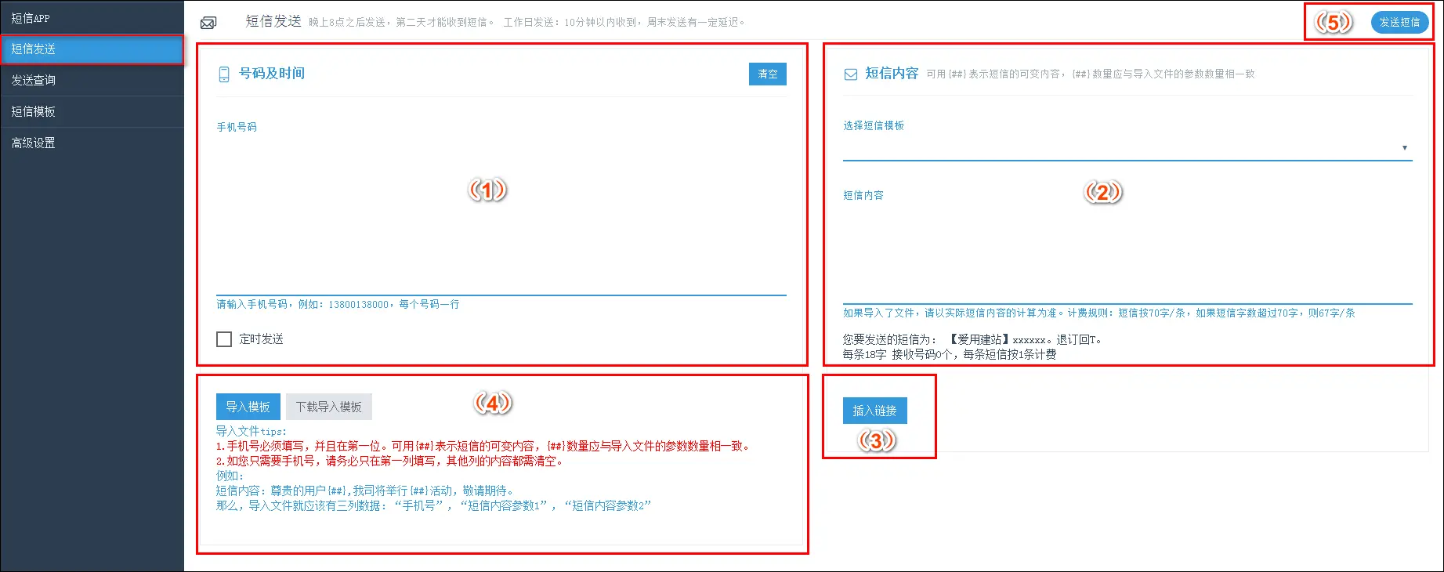Click the 导入模板 button
The width and height of the screenshot is (1444, 572).
pyautogui.click(x=248, y=407)
